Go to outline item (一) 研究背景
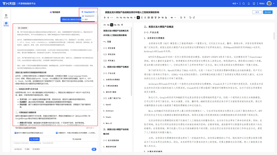Screen dimensions: 277x155 point(109,48)
